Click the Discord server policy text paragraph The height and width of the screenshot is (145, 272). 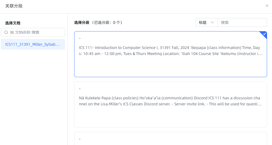[169, 101]
